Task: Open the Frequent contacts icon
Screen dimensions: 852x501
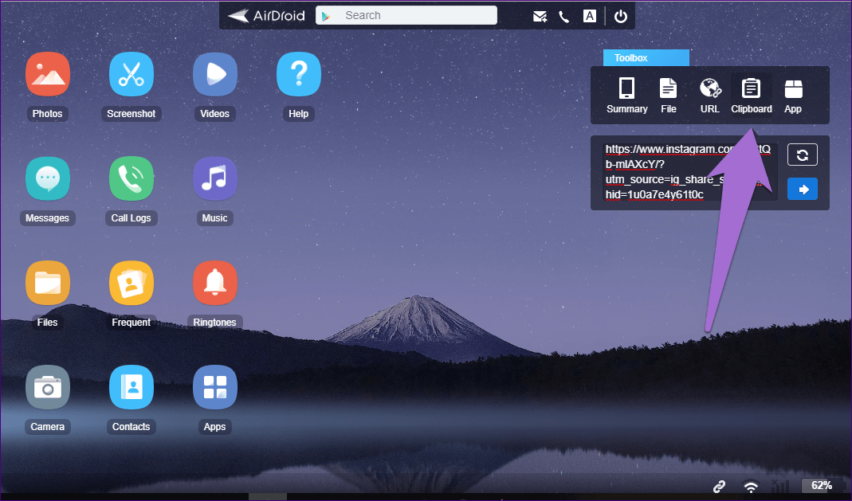Action: (x=131, y=283)
